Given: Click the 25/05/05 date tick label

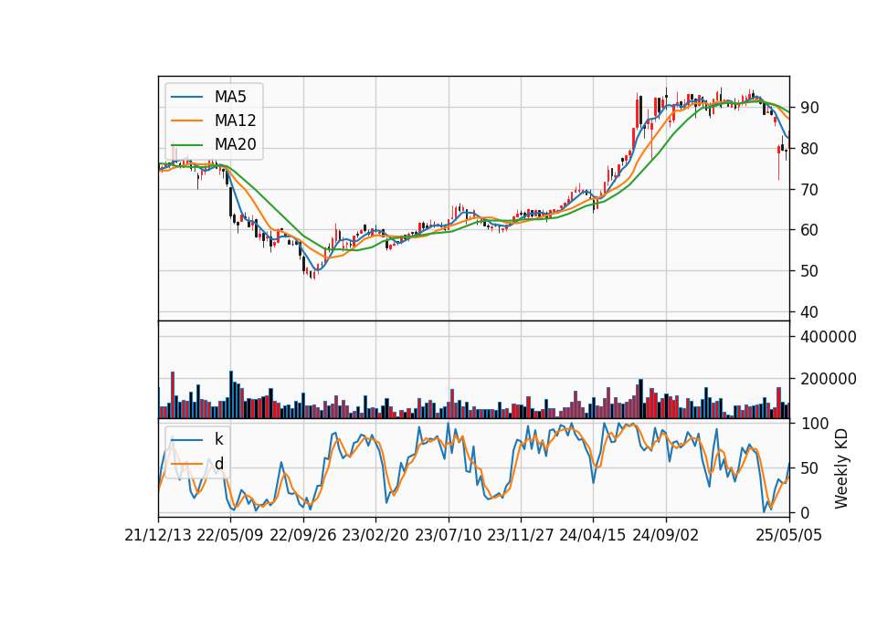Looking at the screenshot, I should pos(788,535).
